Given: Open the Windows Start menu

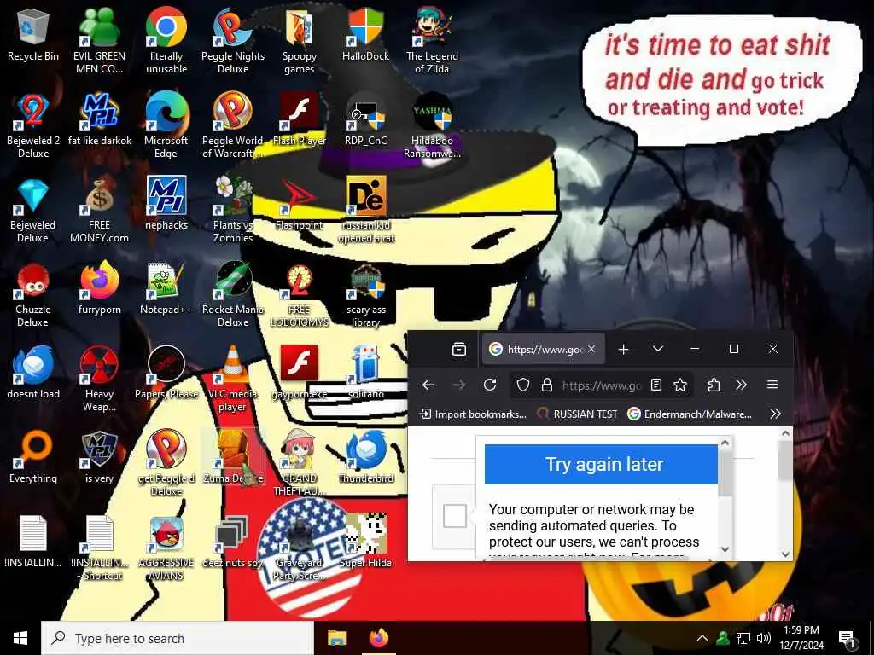Looking at the screenshot, I should (20, 638).
